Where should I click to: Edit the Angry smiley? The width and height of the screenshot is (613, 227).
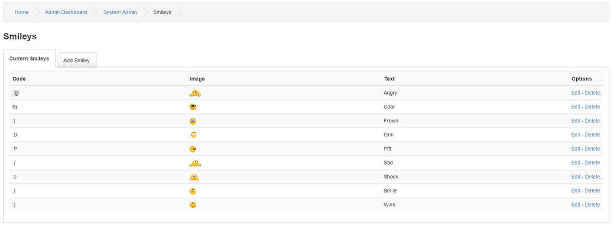click(x=576, y=93)
